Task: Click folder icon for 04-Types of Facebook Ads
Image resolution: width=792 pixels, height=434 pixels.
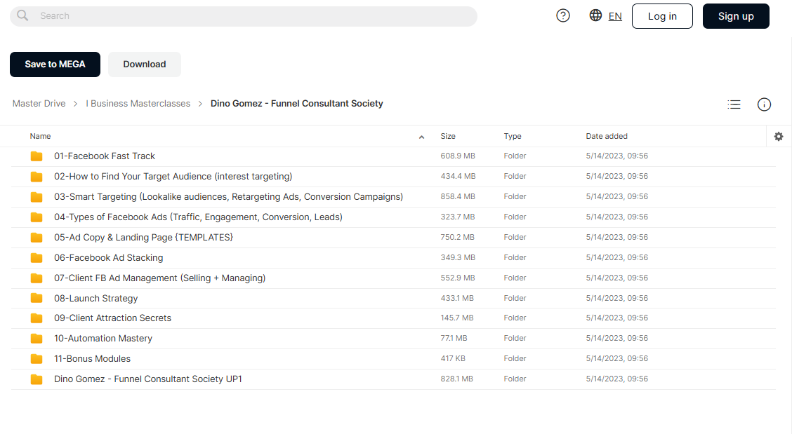Action: [37, 217]
